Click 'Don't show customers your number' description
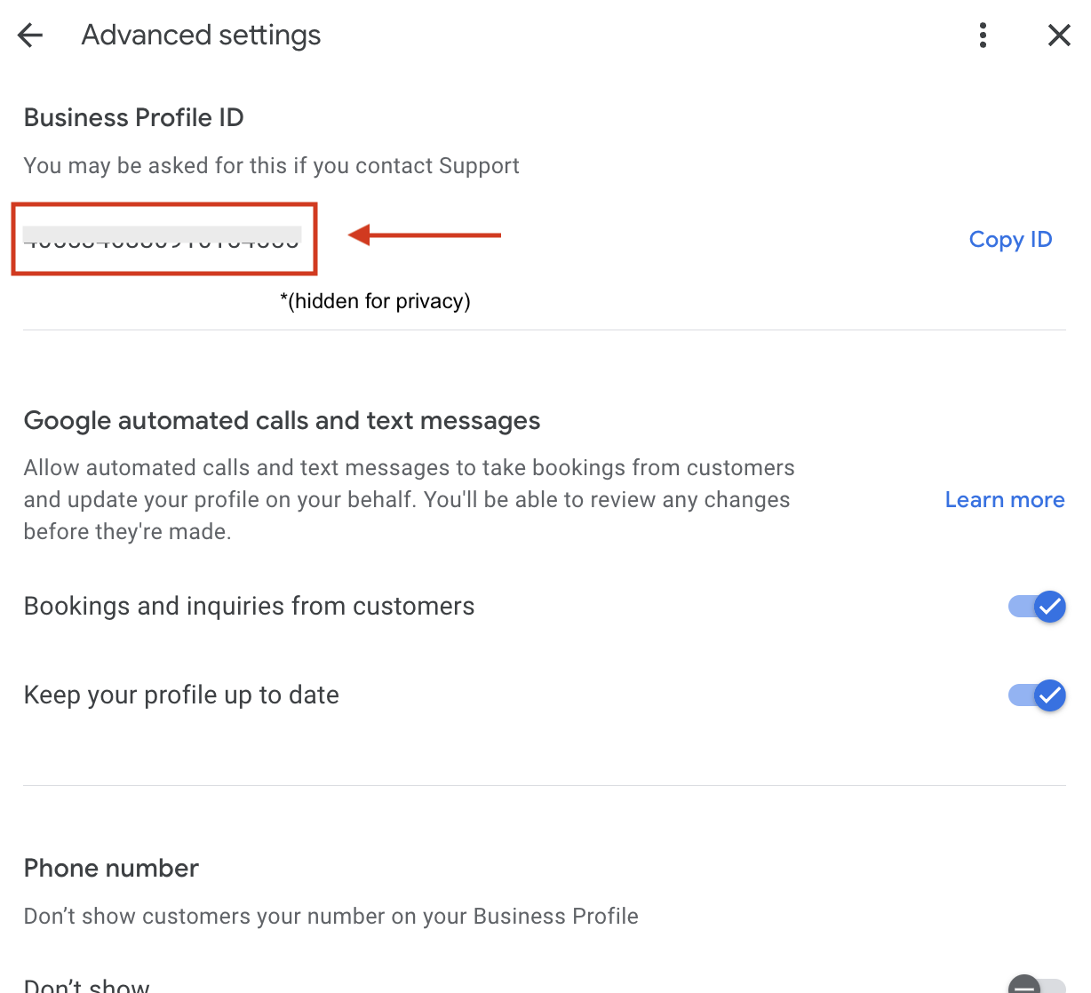 click(x=330, y=917)
